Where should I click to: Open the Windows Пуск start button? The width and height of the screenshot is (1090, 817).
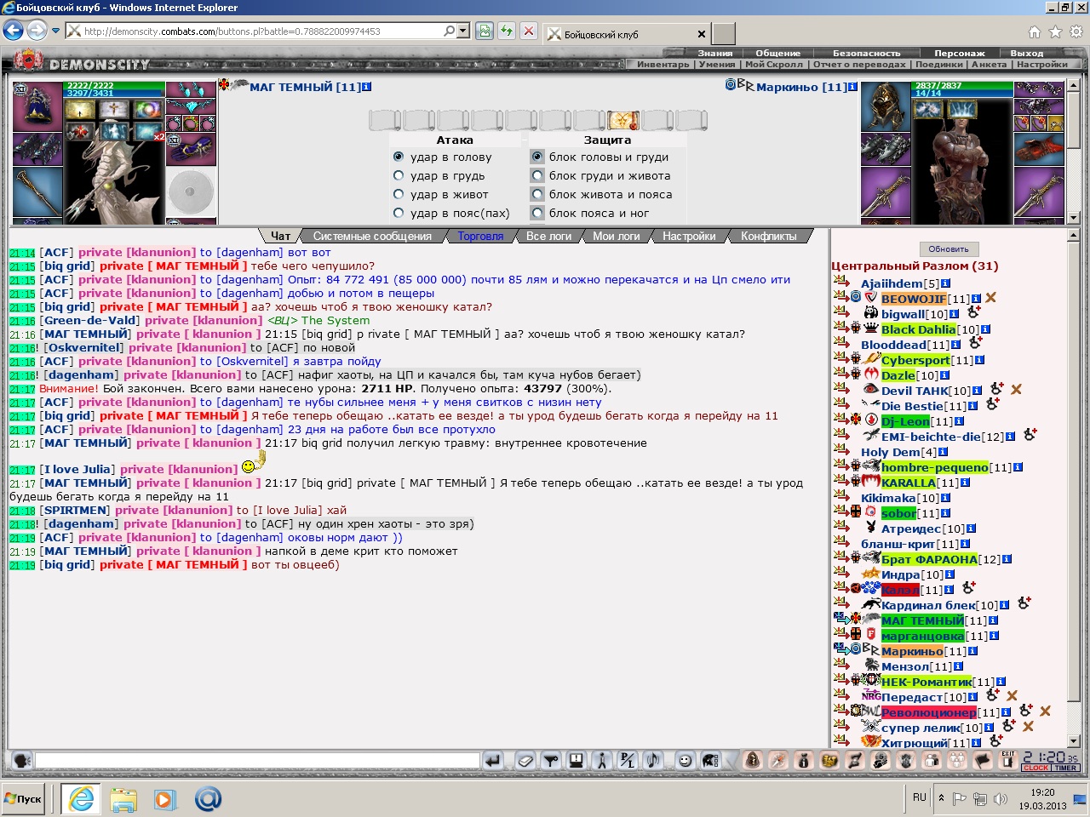pyautogui.click(x=23, y=799)
